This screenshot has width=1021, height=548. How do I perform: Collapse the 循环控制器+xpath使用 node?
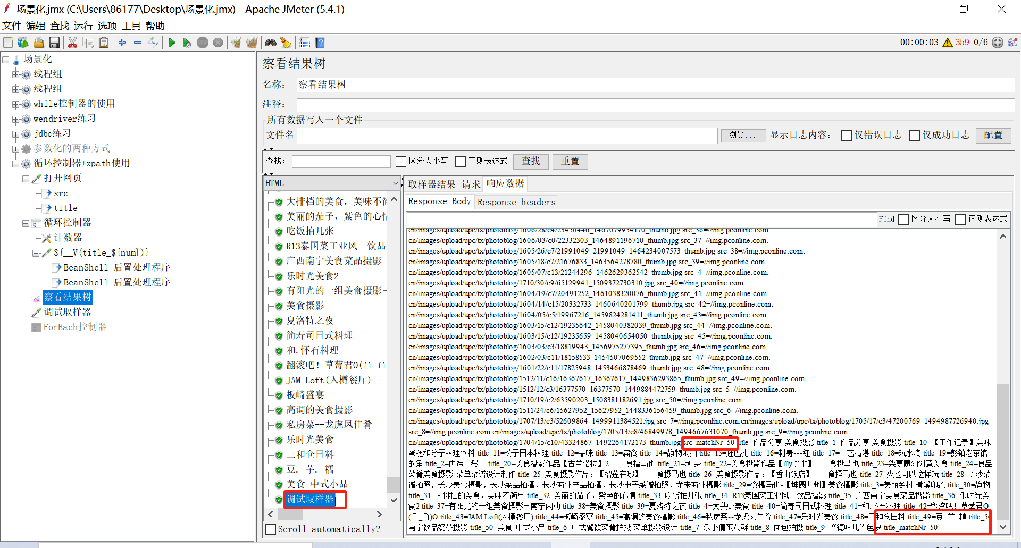(x=15, y=163)
